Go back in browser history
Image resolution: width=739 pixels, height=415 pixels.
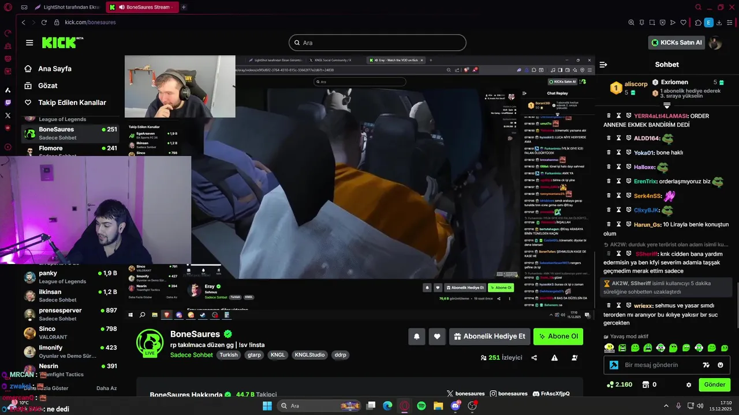(x=23, y=22)
